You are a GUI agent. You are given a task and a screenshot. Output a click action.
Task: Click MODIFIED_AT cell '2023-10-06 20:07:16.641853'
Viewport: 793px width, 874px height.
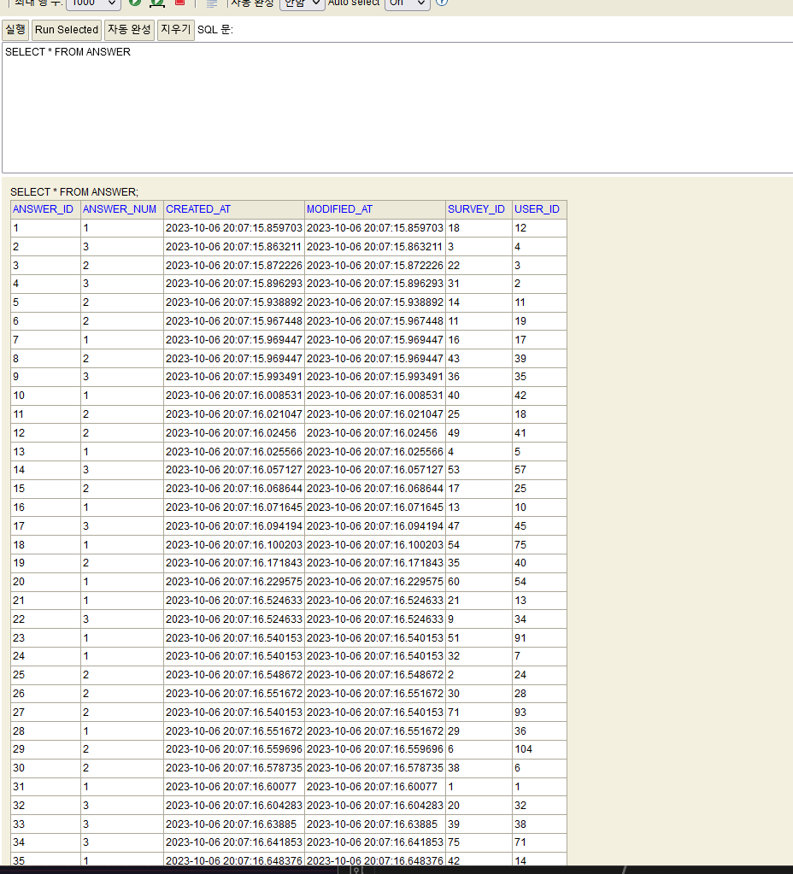(375, 842)
